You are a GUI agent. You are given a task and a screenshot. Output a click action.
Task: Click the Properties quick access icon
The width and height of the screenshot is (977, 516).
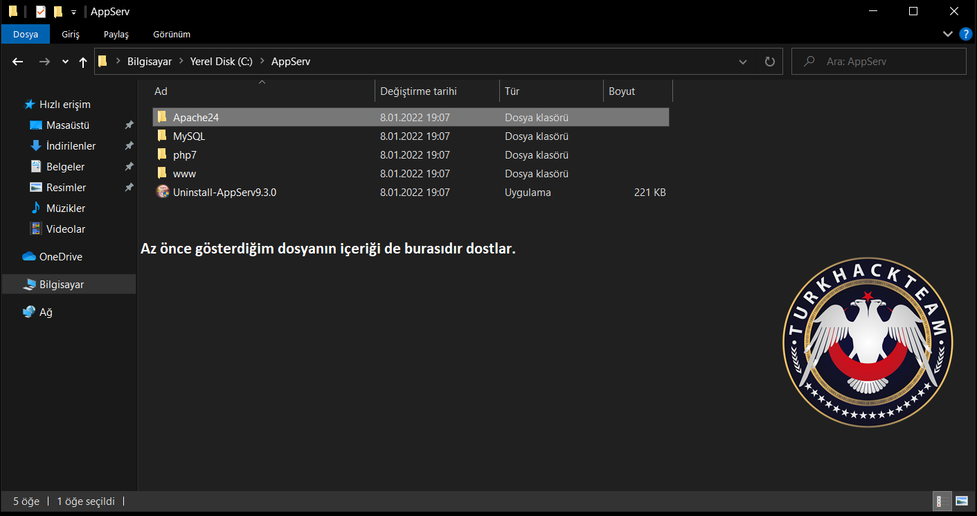click(x=41, y=12)
